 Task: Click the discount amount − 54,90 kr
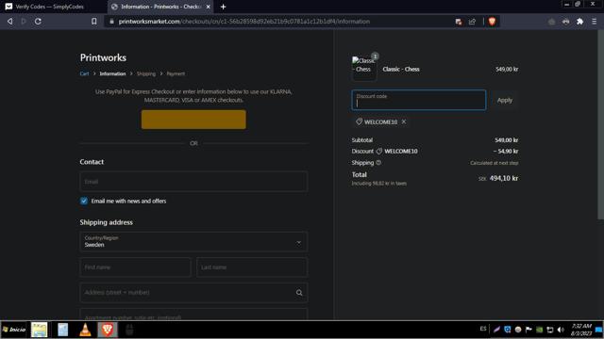tap(506, 152)
